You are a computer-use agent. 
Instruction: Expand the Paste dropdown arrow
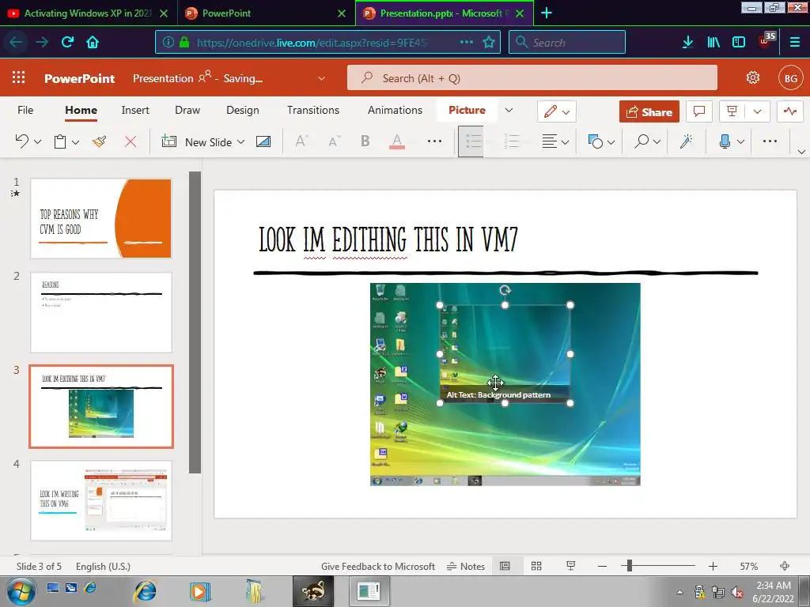tap(75, 142)
